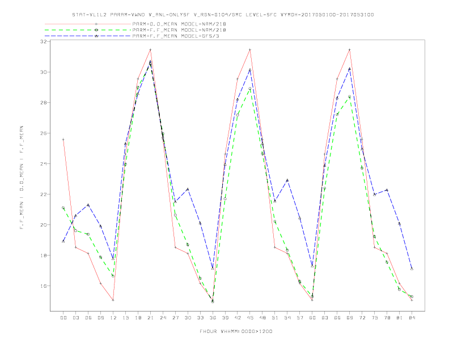Click the x-axis tick label 06
The height and width of the screenshot is (346, 449).
[x=88, y=318]
